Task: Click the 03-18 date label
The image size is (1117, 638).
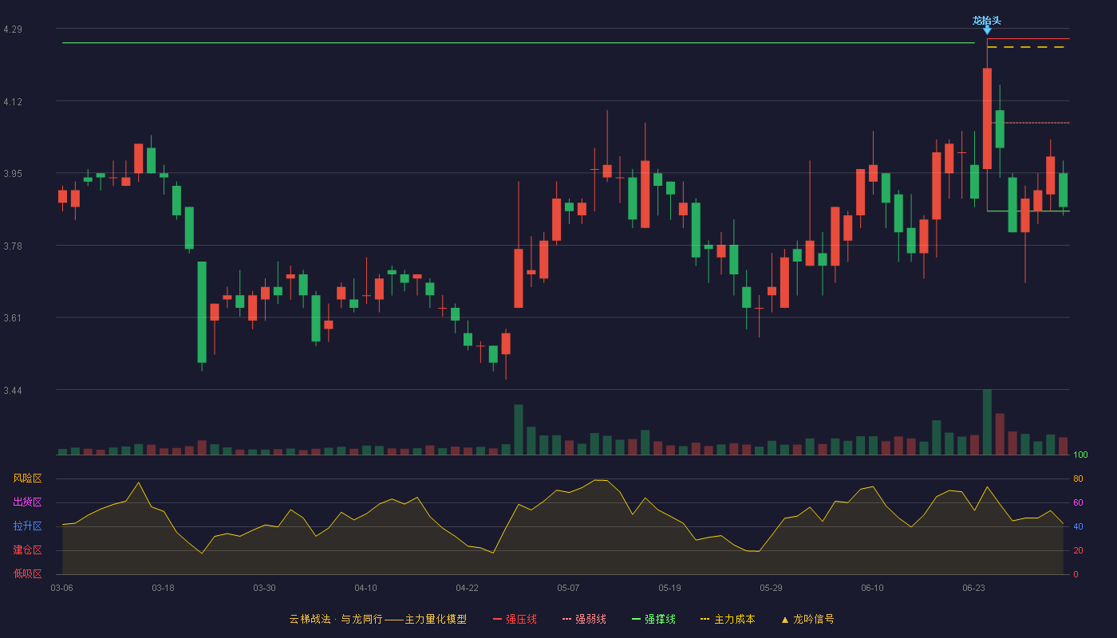Action: (x=163, y=588)
